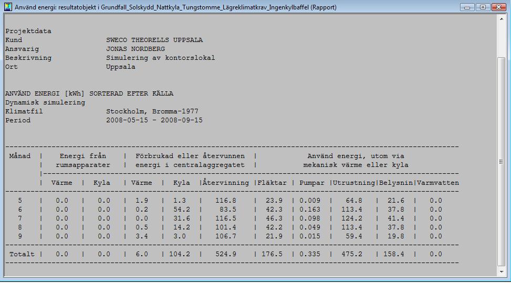The width and height of the screenshot is (511, 283).
Task: Click the 'Återvinning' column header
Action: pos(225,182)
